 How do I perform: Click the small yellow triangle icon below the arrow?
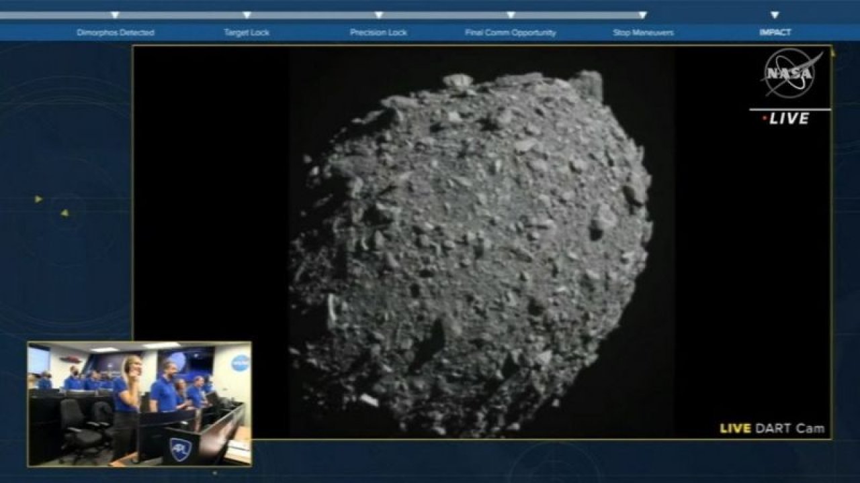point(64,212)
